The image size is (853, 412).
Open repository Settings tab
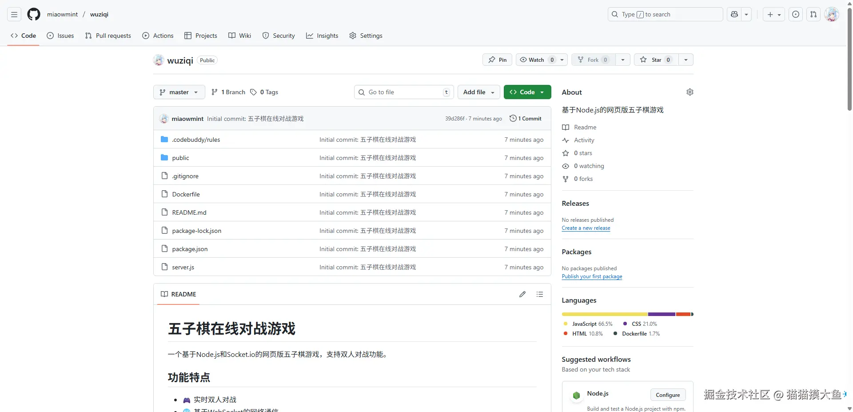366,36
